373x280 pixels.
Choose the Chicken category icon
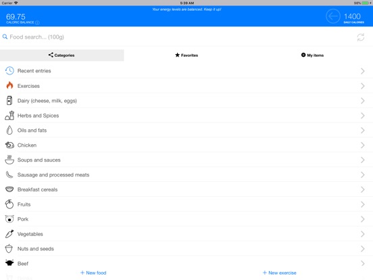point(9,145)
